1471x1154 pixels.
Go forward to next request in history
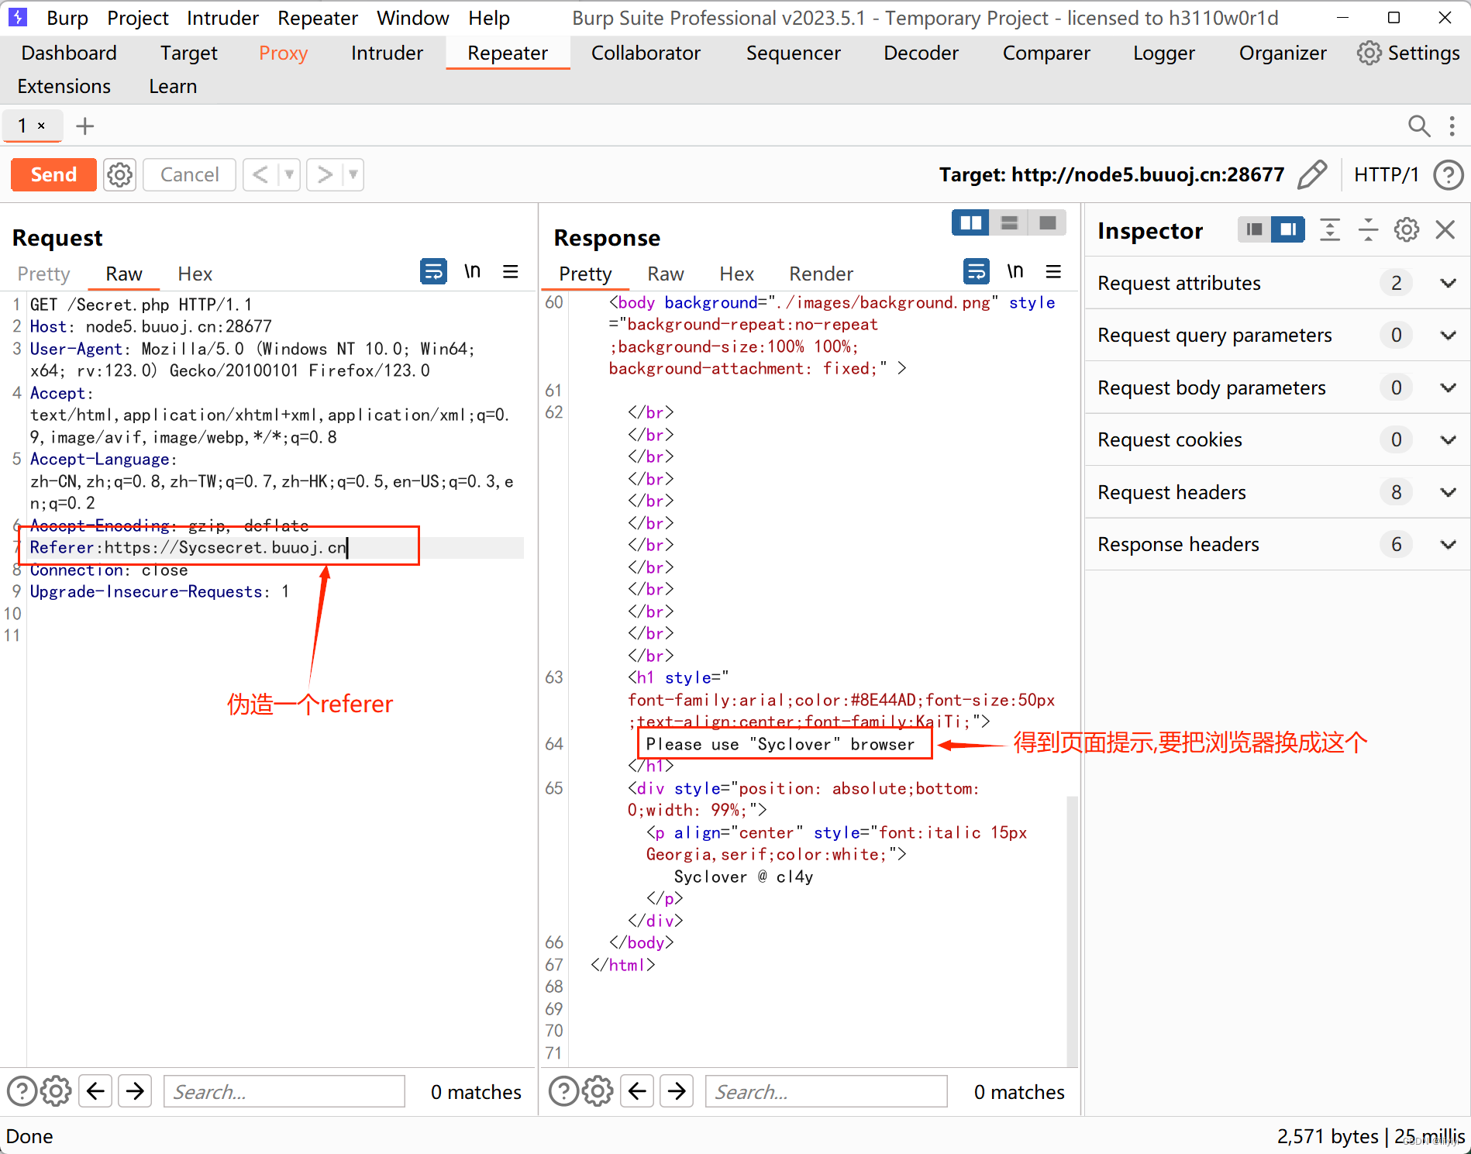tap(324, 174)
